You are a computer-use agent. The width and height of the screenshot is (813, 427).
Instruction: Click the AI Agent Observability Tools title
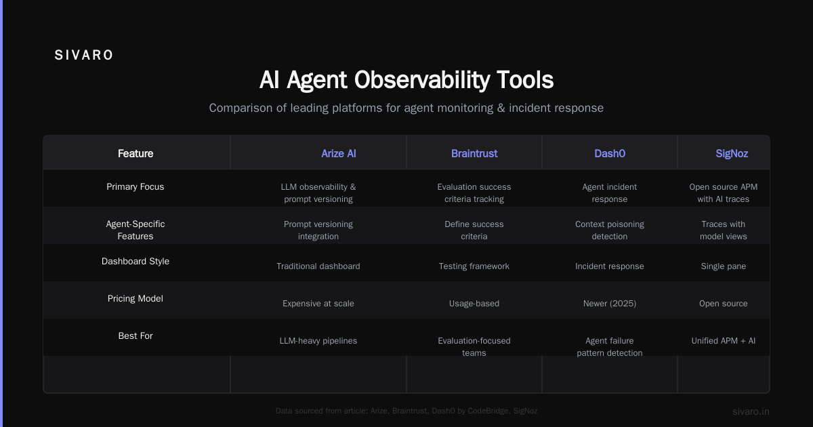(406, 80)
